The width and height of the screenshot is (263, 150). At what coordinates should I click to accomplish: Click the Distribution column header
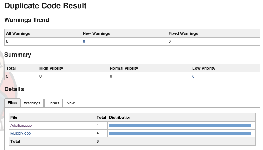coord(120,117)
